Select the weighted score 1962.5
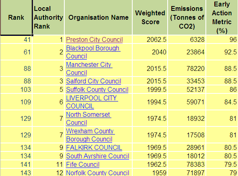Image resolution: width=238 pixels, height=176 pixels. (x=150, y=164)
